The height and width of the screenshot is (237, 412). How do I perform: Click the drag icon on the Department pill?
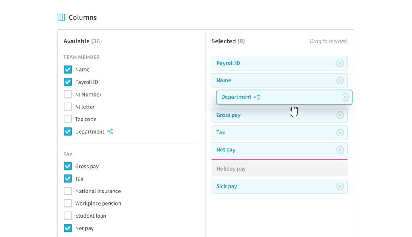point(257,97)
